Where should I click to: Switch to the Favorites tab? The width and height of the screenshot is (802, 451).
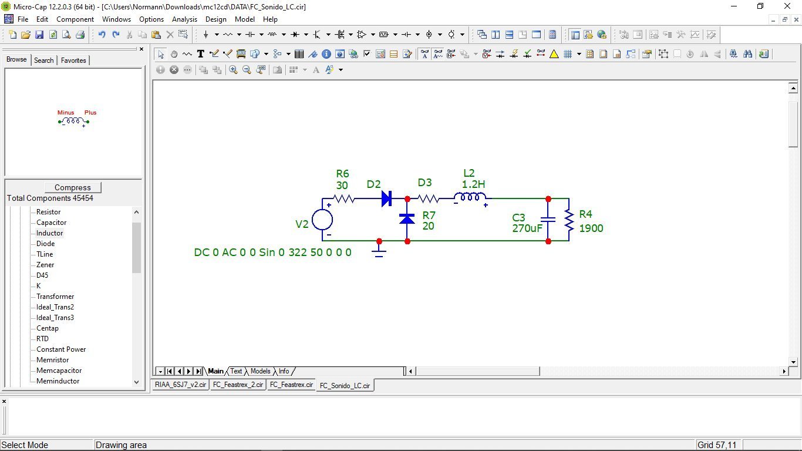[x=73, y=60]
